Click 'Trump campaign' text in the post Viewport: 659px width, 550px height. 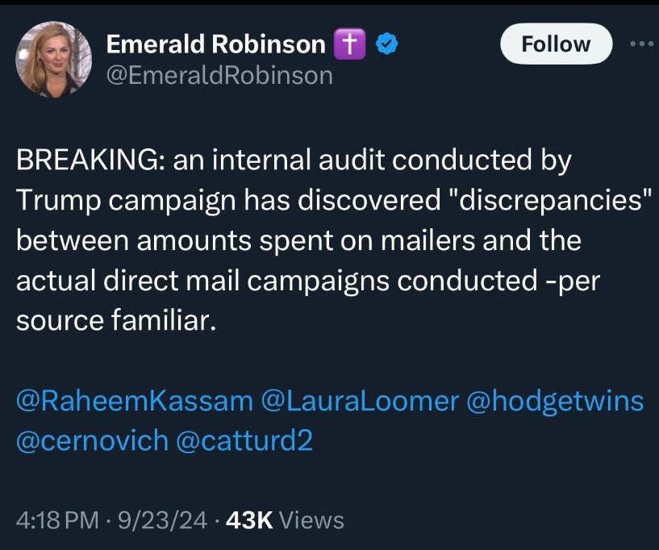pyautogui.click(x=126, y=200)
